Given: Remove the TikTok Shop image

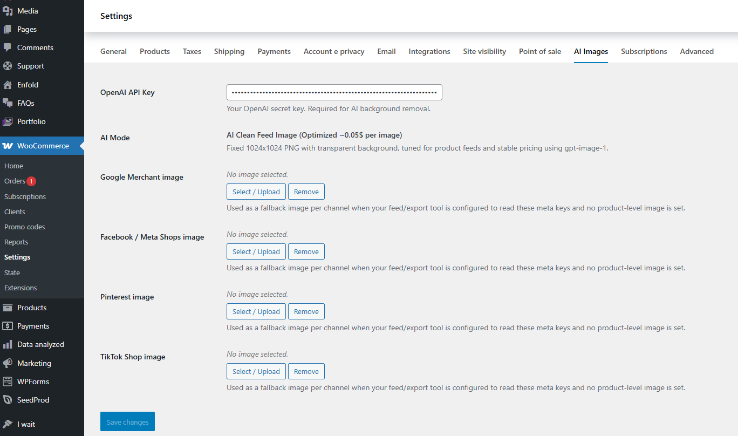Looking at the screenshot, I should [x=306, y=371].
